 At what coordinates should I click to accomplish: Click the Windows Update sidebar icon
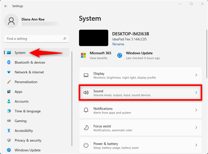(9, 150)
